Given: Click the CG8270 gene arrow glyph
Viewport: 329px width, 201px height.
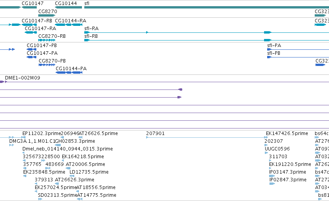Looking at the screenshot, I should pyautogui.click(x=47, y=15).
